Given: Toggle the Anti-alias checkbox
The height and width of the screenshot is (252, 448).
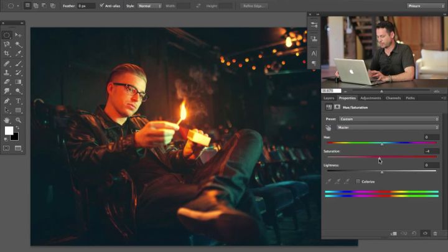Looking at the screenshot, I should point(101,6).
